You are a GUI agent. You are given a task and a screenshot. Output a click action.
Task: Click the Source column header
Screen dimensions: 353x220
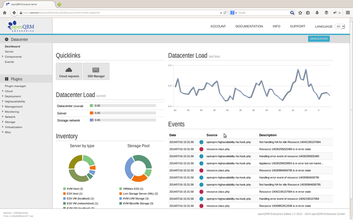212,135
